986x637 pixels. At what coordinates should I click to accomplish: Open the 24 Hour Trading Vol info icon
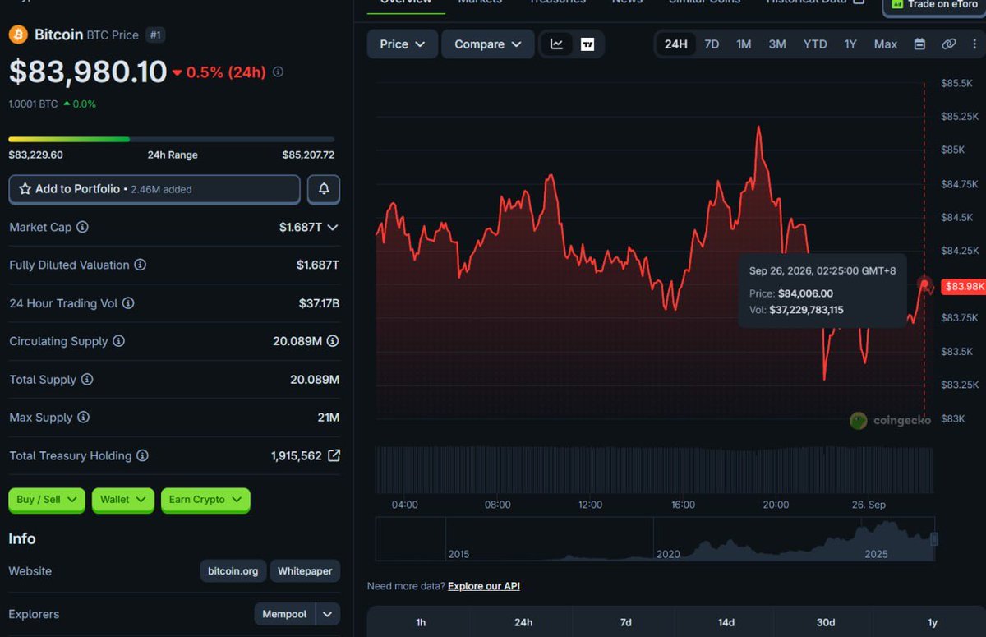pyautogui.click(x=128, y=303)
